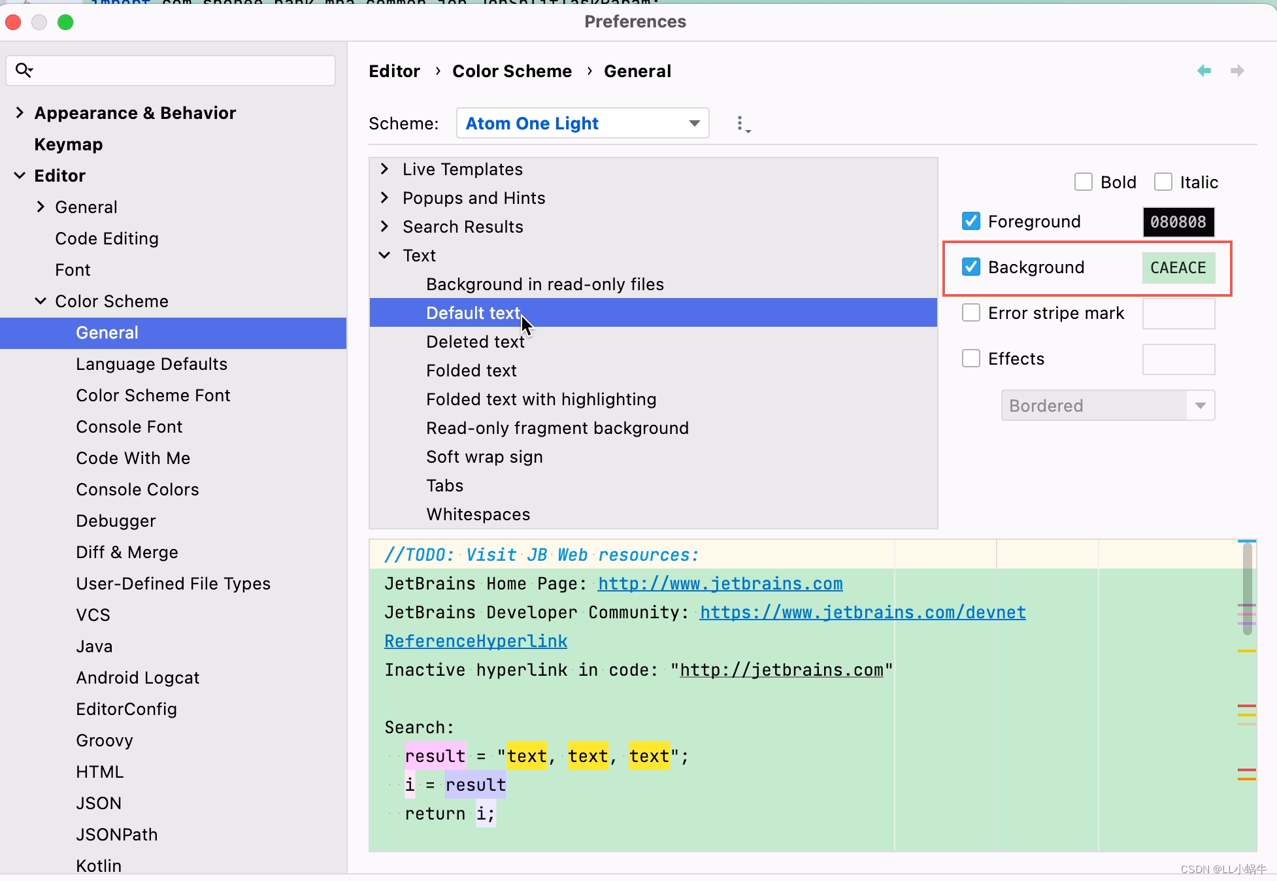
Task: Click the forward navigation arrow
Action: pos(1237,71)
